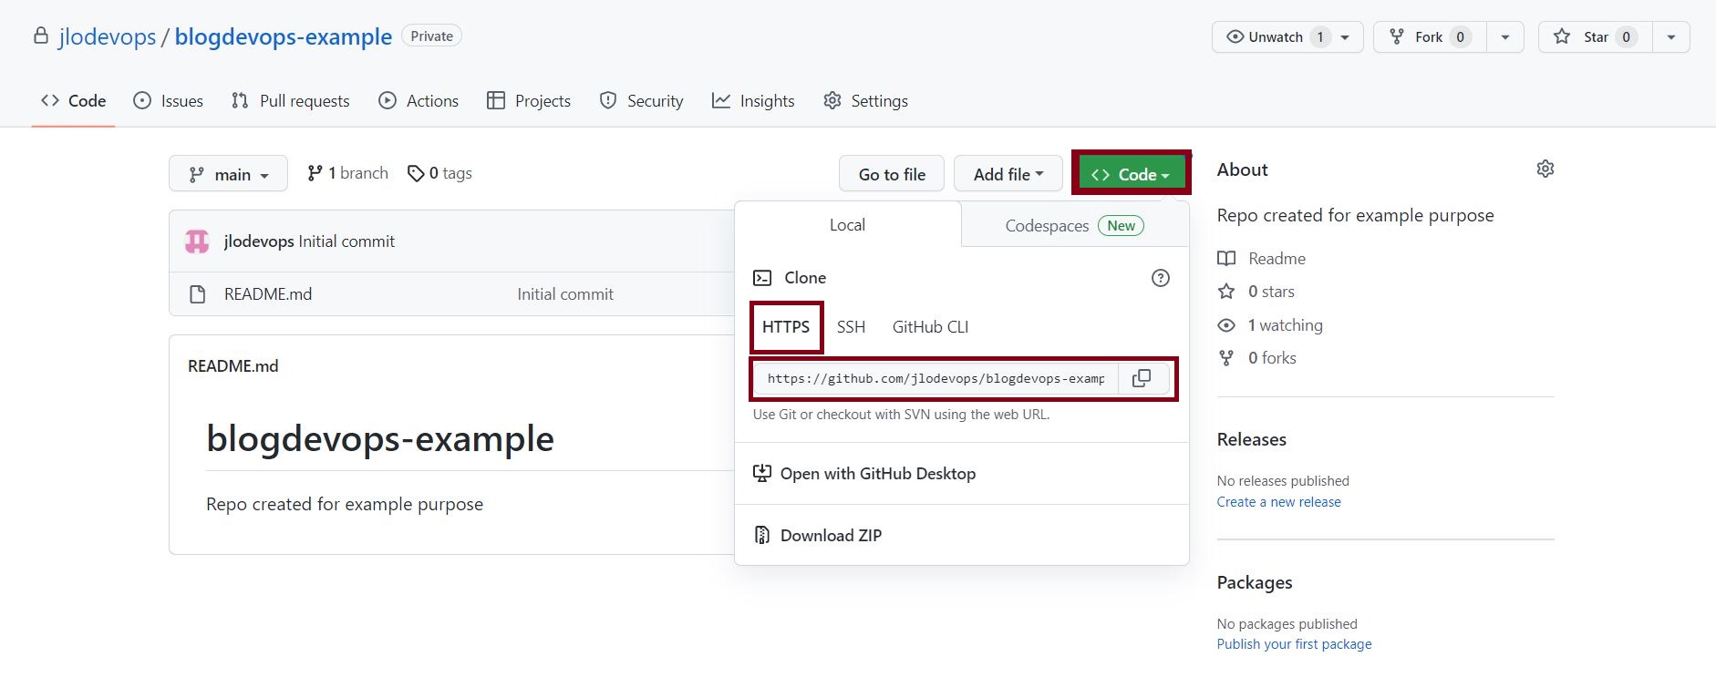Viewport: 1716px width, 698px height.
Task: Open the main branch selector
Action: (228, 174)
